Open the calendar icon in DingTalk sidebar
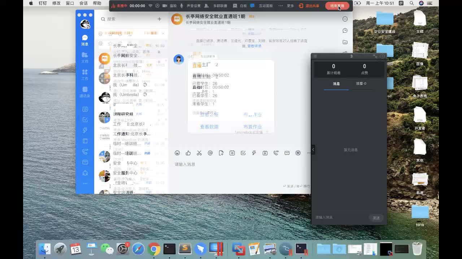Screen dimensions: 462x259 point(85,109)
